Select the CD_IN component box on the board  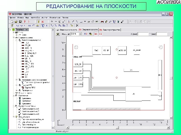coord(106,50)
